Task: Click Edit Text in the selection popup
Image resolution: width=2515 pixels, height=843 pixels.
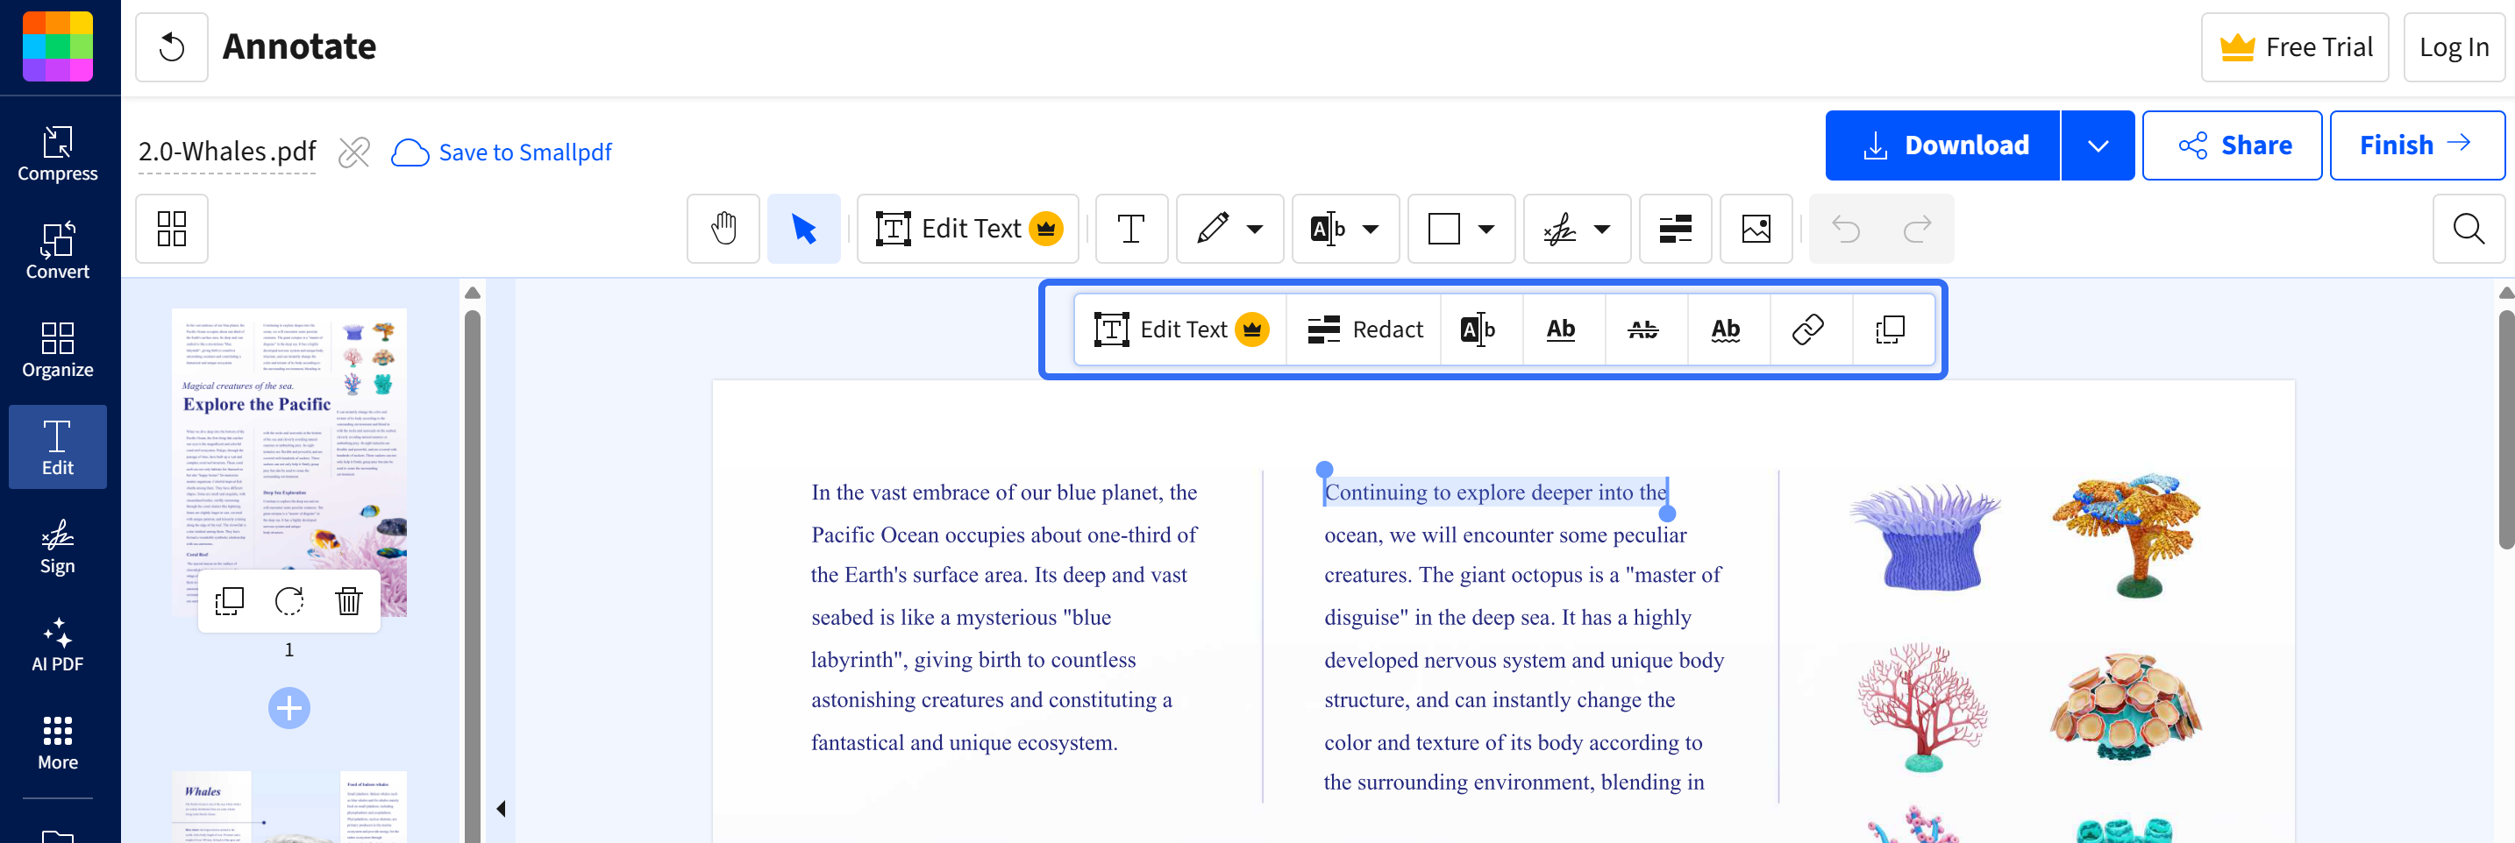Action: tap(1181, 329)
